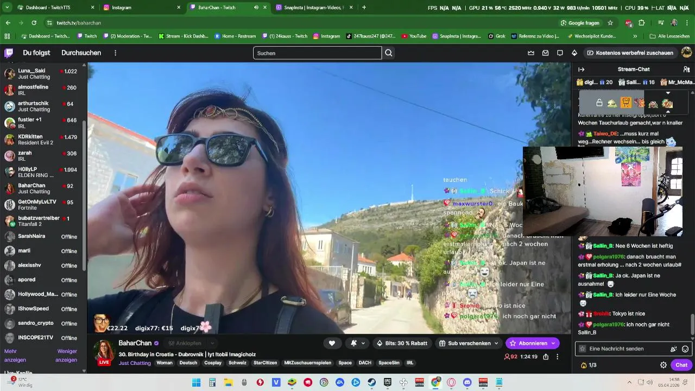Click the left sidebar scrollbar

[84, 195]
